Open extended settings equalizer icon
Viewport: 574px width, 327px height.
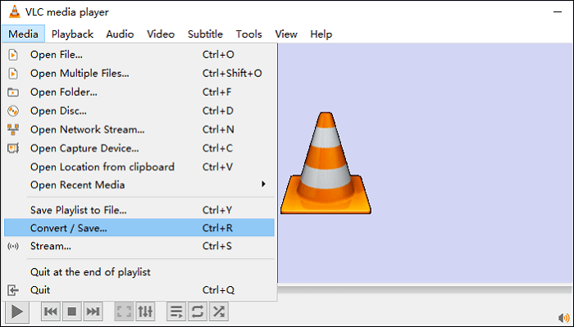(x=145, y=311)
